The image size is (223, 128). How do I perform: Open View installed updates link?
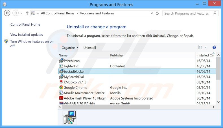click(x=27, y=35)
